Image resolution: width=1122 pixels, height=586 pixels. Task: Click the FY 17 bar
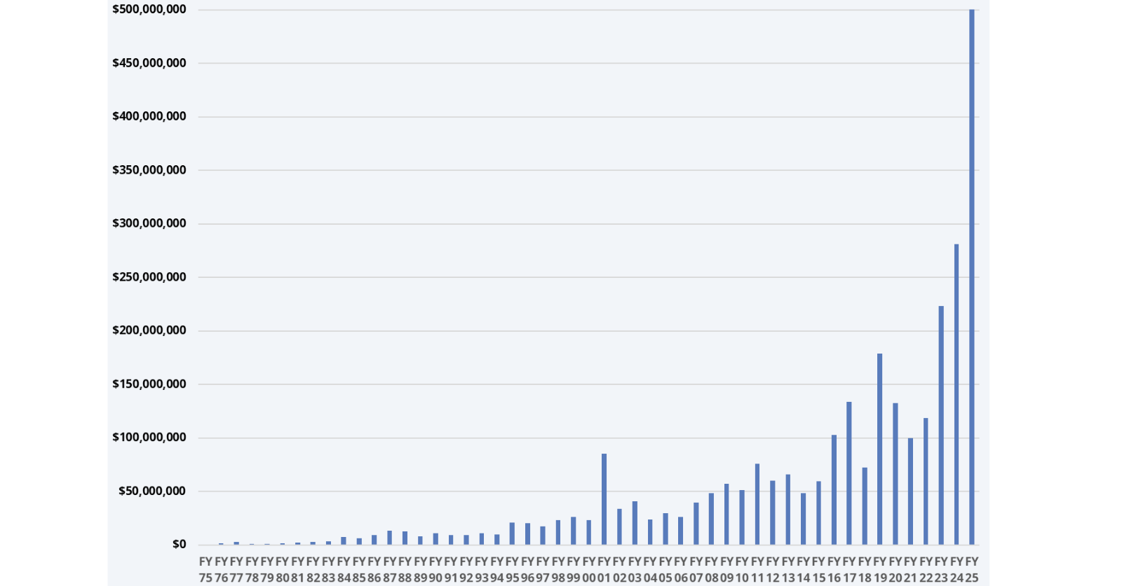pos(849,473)
